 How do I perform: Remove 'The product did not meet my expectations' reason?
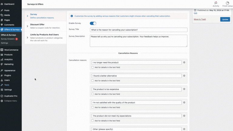tap(184, 116)
